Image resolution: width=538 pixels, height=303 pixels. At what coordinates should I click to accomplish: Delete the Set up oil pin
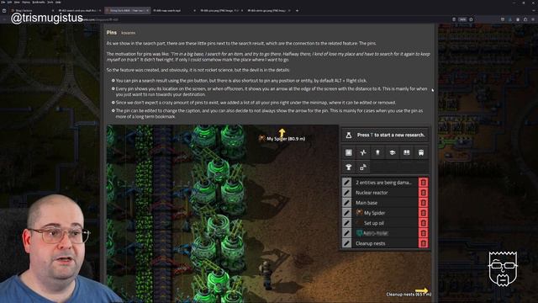pos(424,223)
